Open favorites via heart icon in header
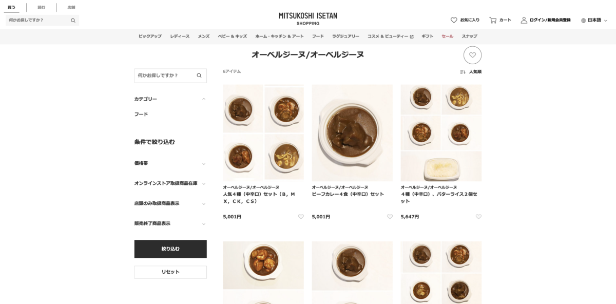The height and width of the screenshot is (304, 616). (454, 20)
